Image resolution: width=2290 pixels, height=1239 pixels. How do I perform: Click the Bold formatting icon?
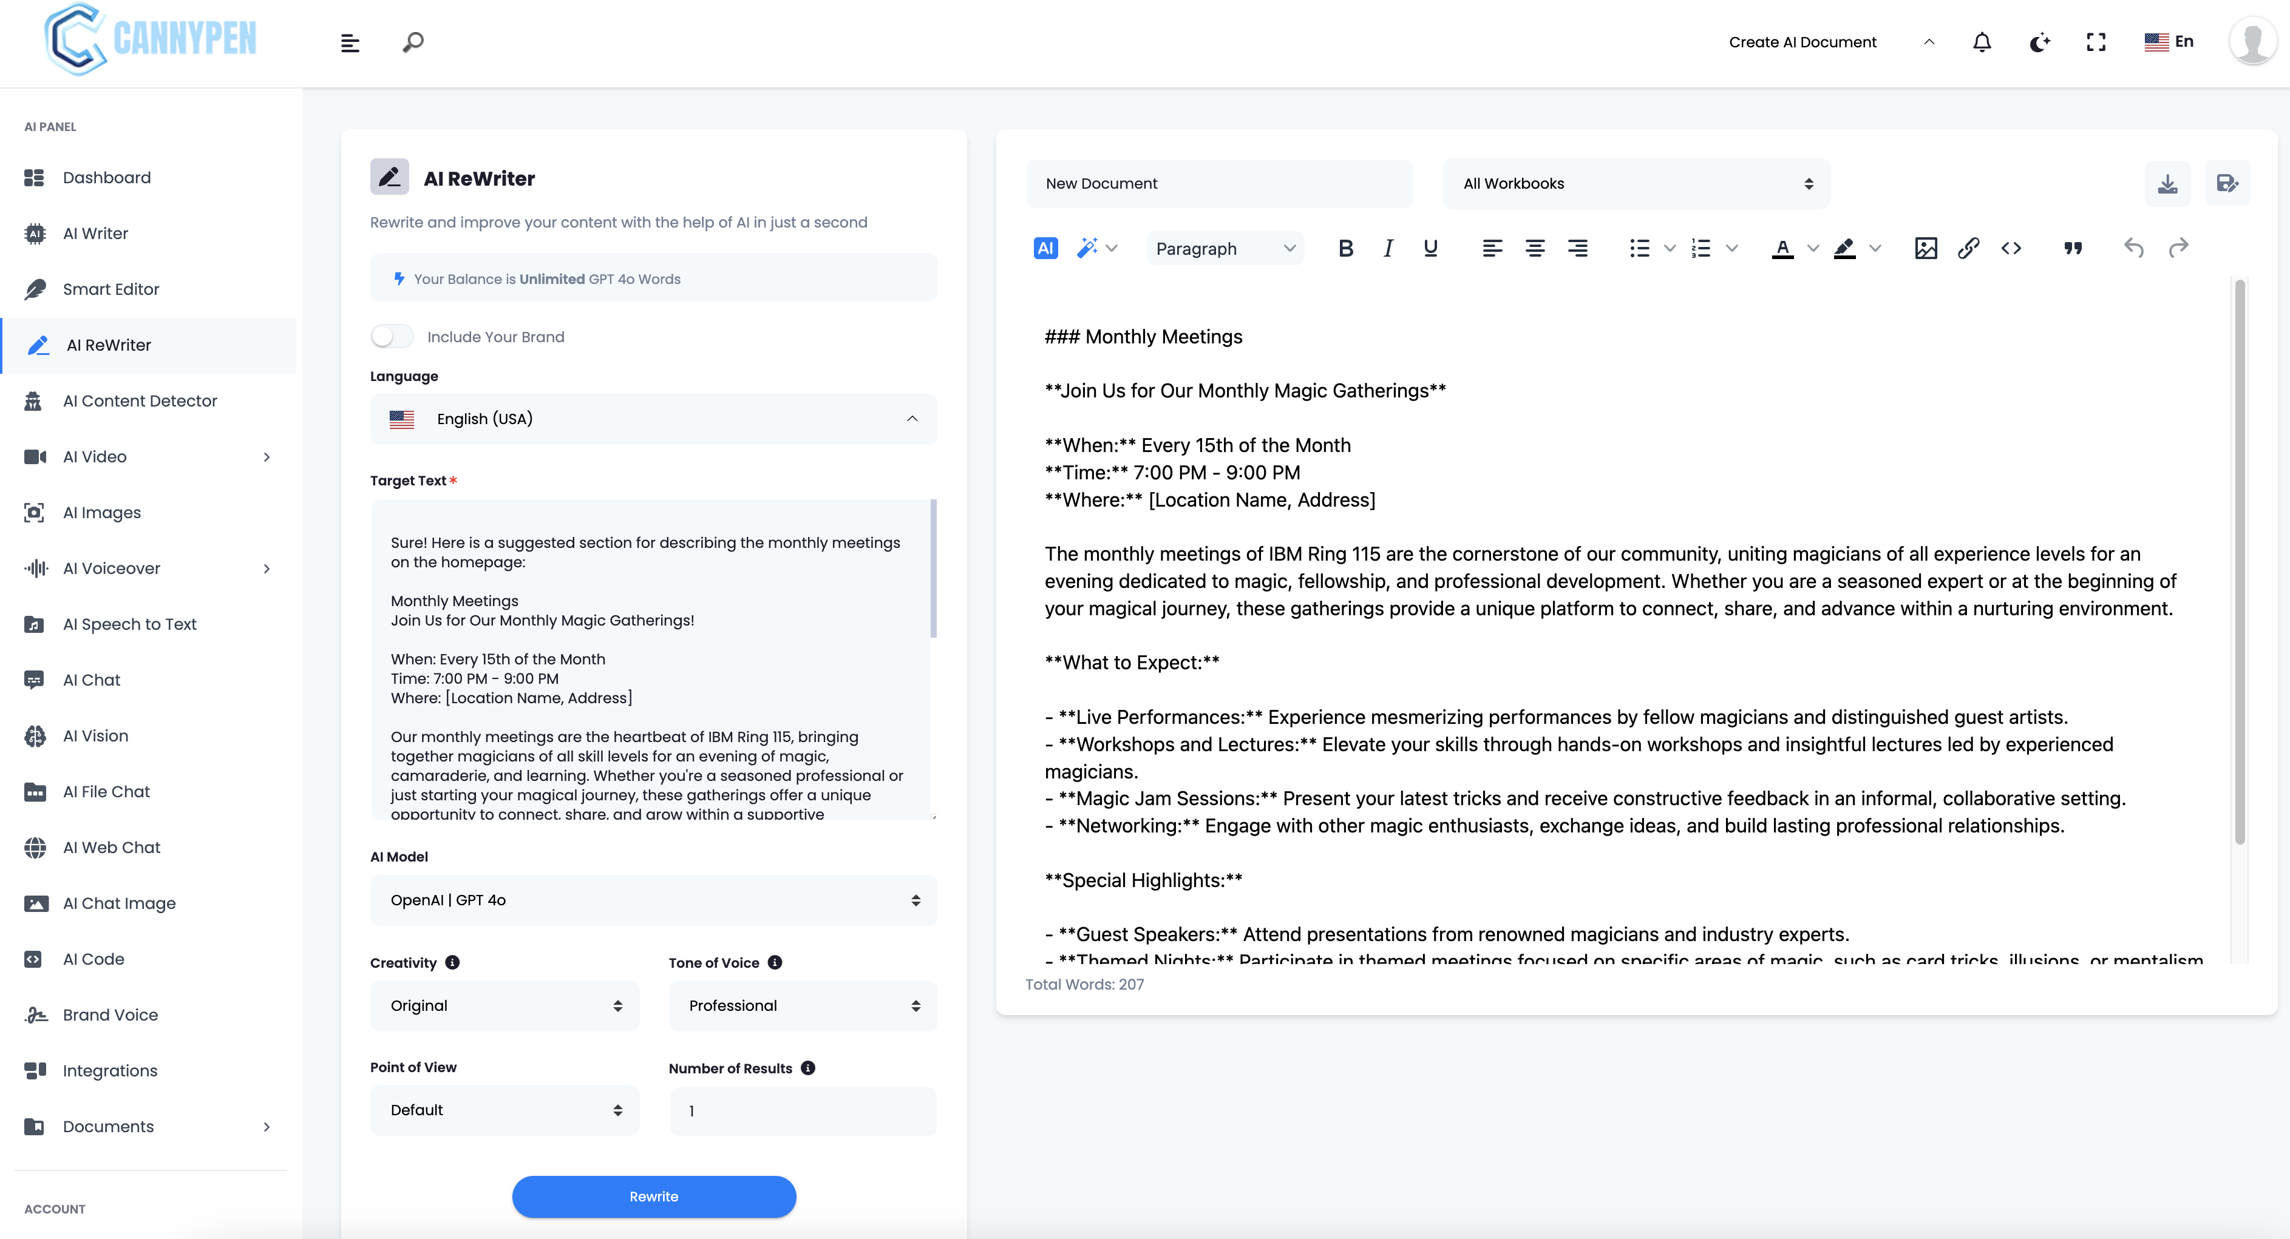[x=1345, y=249]
